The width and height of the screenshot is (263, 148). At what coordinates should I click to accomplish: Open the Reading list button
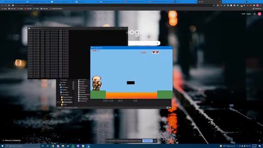257,9
